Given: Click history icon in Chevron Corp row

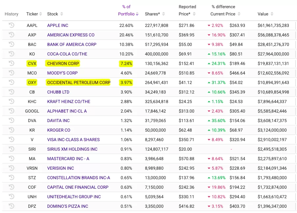Looking at the screenshot, I should [x=12, y=63].
